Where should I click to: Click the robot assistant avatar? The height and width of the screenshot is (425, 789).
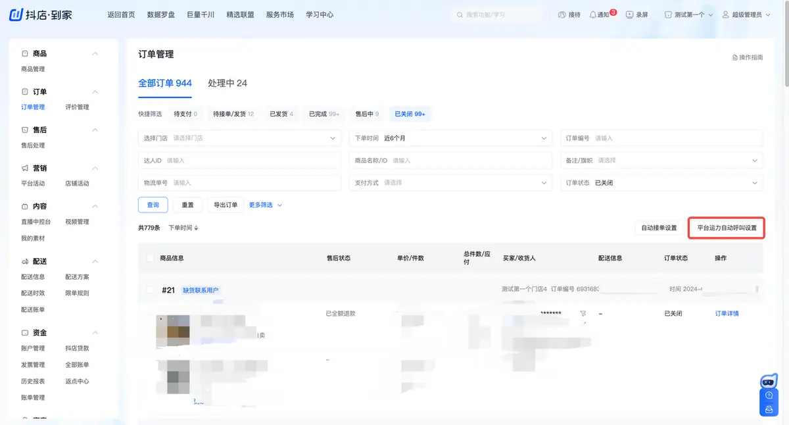[769, 381]
